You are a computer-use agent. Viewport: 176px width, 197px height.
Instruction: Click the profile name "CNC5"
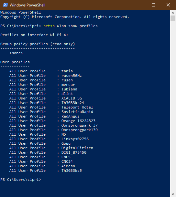pyautogui.click(x=66, y=157)
